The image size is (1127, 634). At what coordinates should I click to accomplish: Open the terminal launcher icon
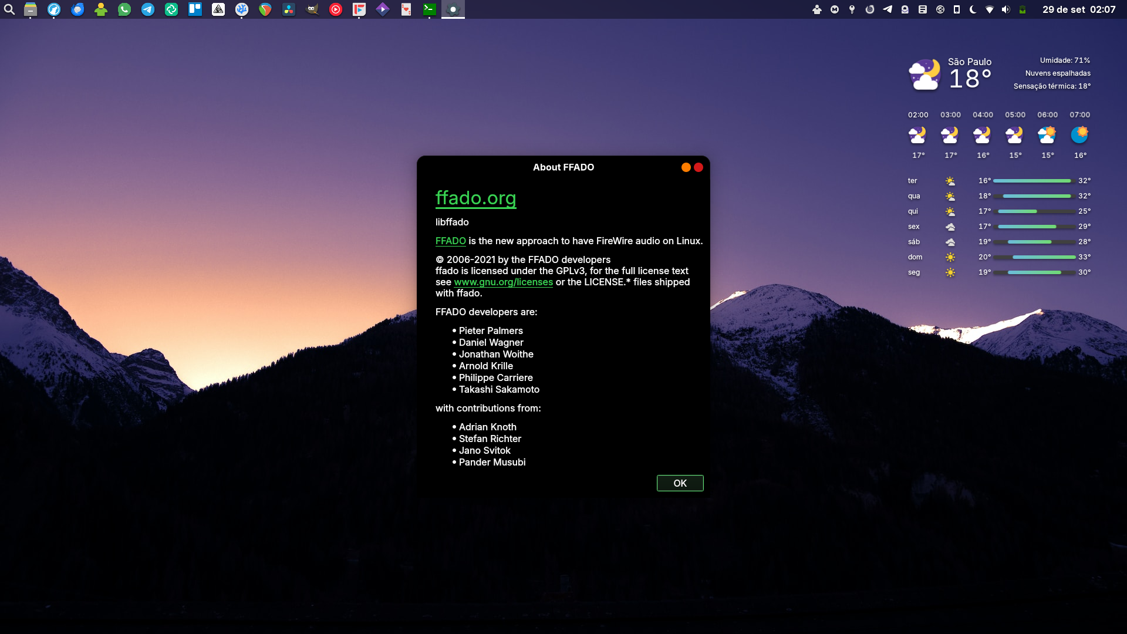tap(430, 9)
